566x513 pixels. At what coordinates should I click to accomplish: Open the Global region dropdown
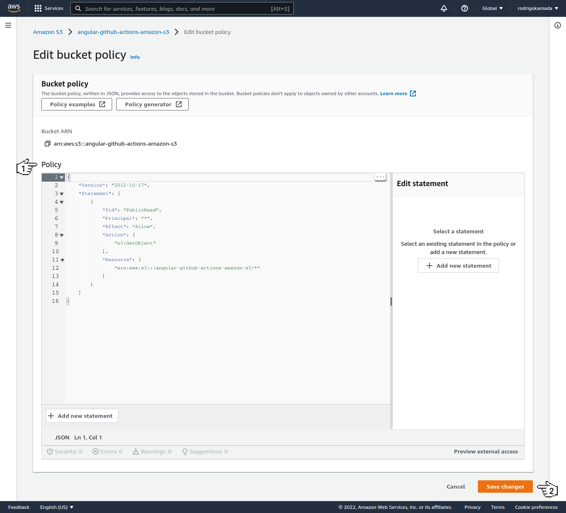[492, 8]
